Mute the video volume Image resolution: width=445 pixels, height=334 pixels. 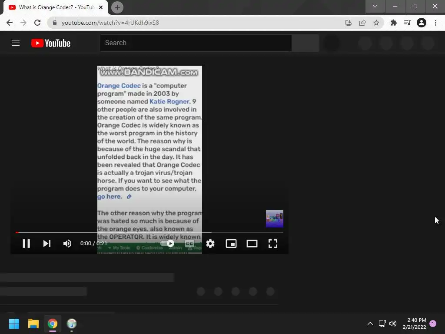(67, 244)
